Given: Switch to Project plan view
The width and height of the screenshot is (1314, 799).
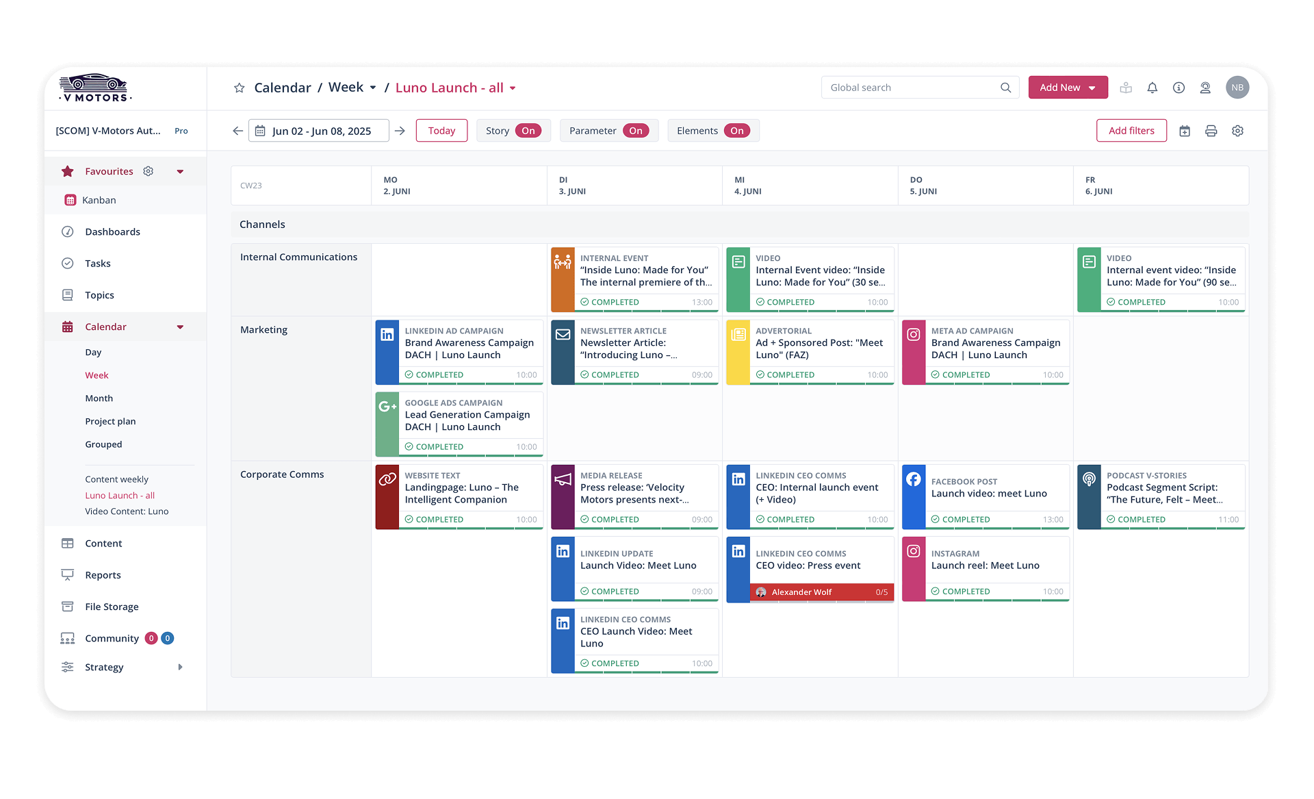Looking at the screenshot, I should [x=110, y=422].
